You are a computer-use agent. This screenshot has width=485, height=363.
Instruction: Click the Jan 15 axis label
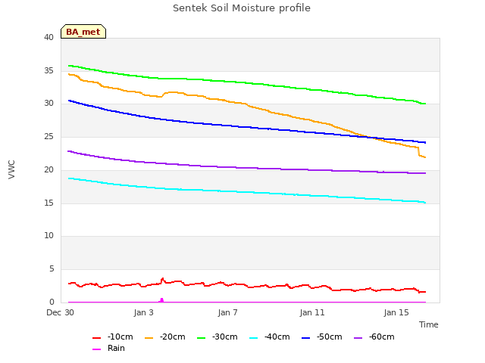396,312
